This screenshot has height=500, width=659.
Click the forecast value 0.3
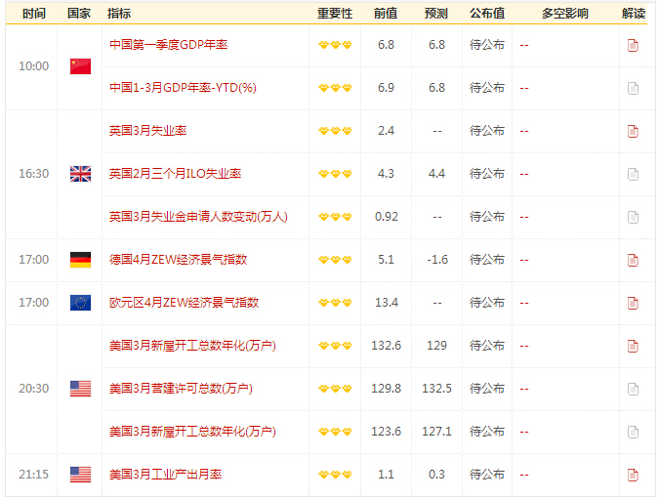click(x=436, y=475)
